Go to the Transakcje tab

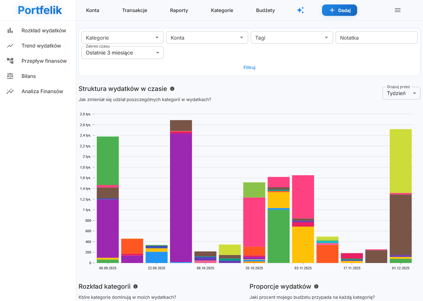[135, 10]
